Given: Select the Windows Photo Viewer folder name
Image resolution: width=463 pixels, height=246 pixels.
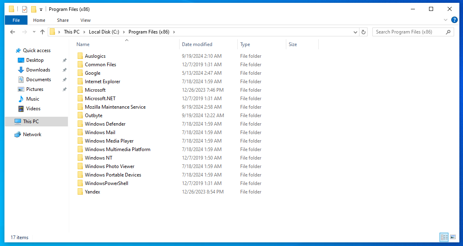Looking at the screenshot, I should tap(110, 166).
